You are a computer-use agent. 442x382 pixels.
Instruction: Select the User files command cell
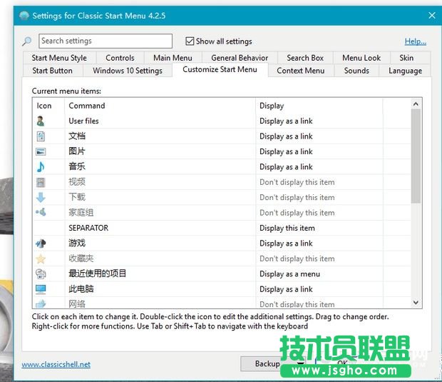click(160, 121)
